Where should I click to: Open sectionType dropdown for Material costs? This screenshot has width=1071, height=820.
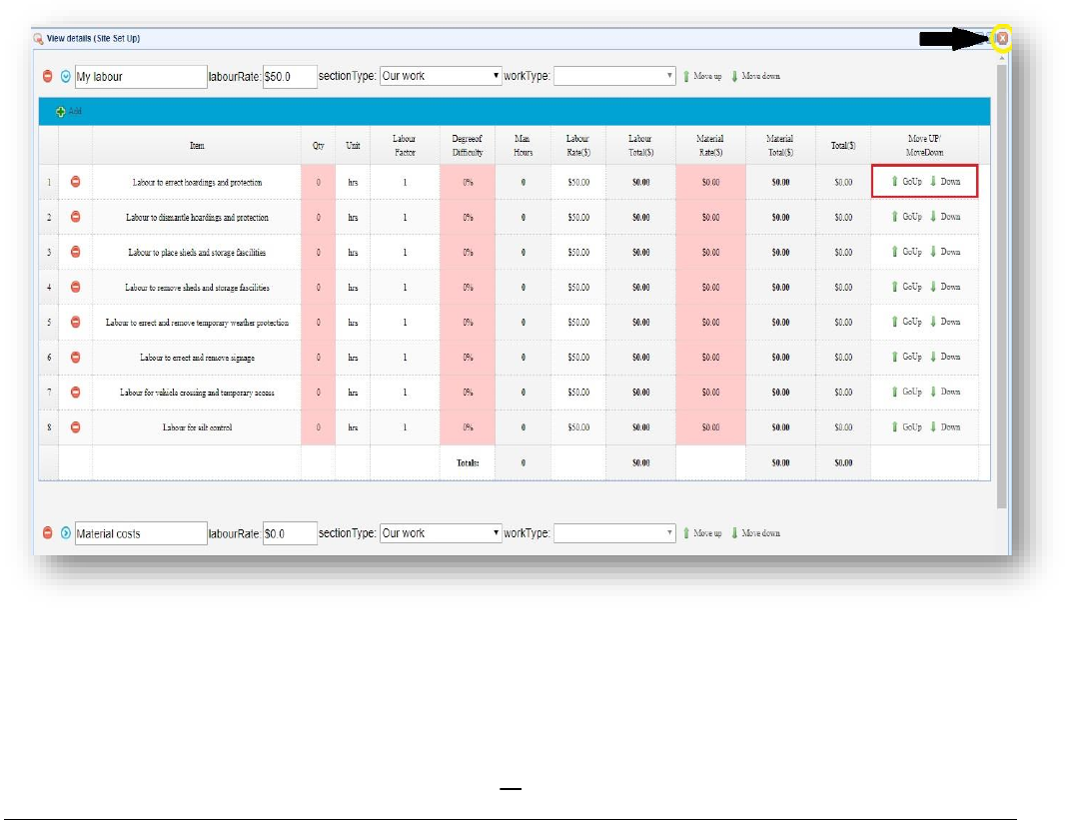(x=441, y=533)
